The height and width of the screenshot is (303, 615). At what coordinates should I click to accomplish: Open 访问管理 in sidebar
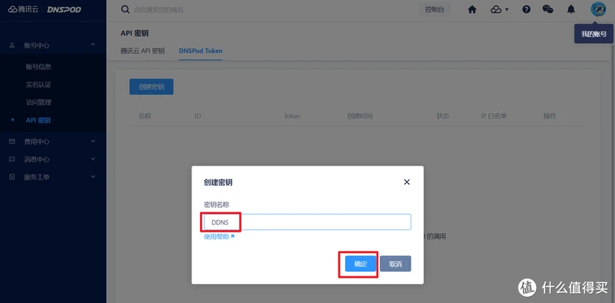tap(38, 103)
